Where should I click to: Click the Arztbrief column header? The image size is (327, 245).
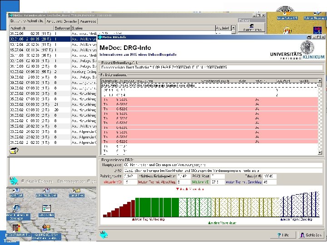223,28
